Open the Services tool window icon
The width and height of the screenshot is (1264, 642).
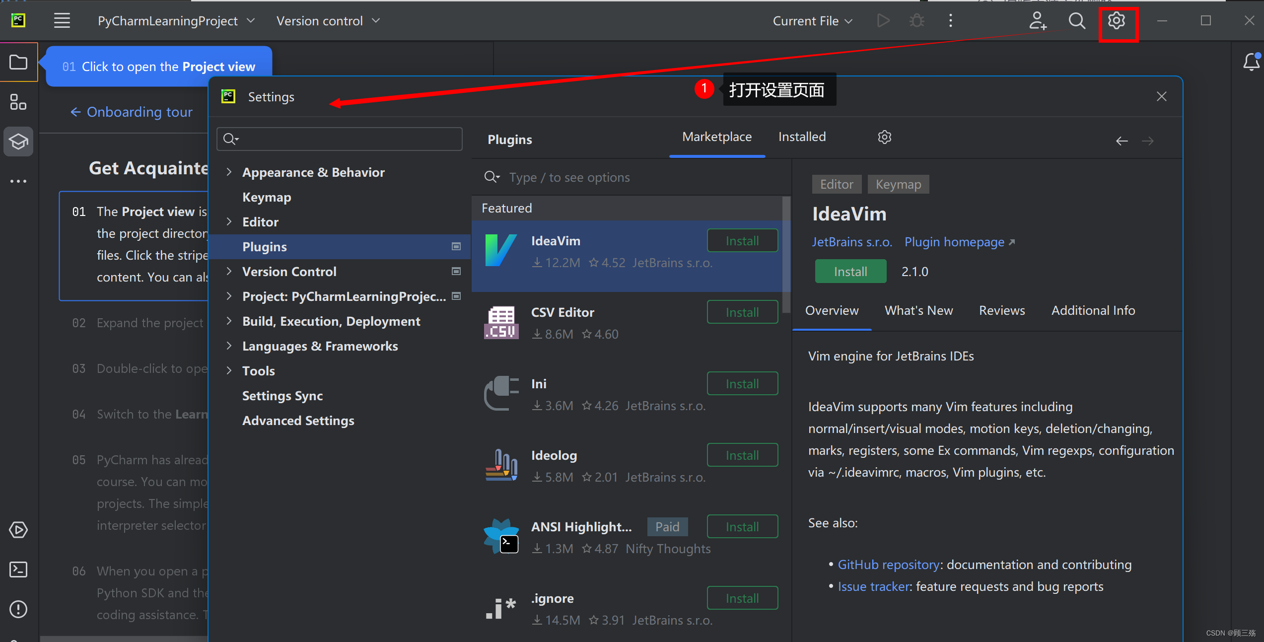click(x=18, y=530)
